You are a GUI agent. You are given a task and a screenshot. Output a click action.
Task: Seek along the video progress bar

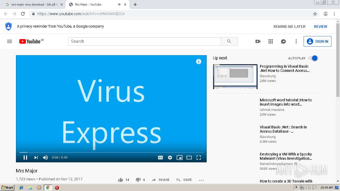111,152
